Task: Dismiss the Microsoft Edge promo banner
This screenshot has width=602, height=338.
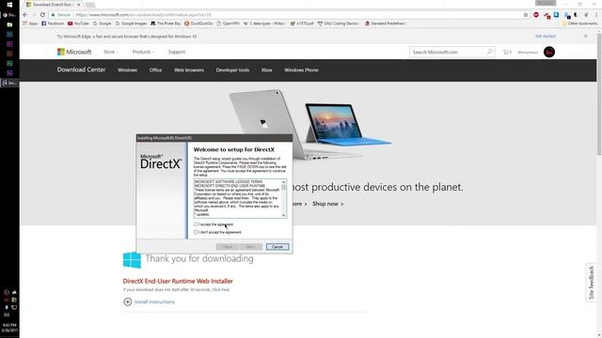Action: point(585,36)
